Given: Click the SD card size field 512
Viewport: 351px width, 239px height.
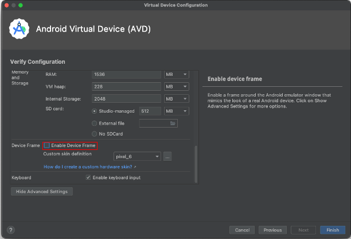Looking at the screenshot, I should [150, 111].
